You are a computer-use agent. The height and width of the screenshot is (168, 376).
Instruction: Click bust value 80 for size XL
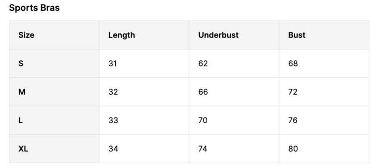pos(293,149)
